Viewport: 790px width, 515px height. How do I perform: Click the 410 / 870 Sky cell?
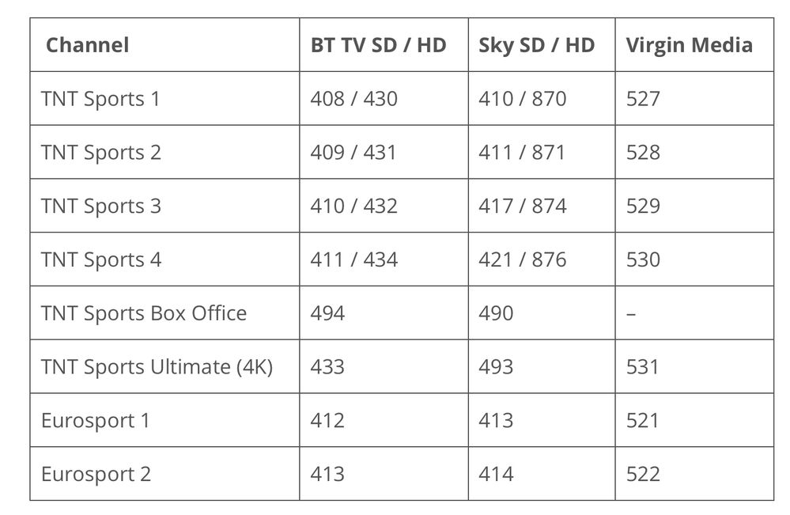[x=522, y=99]
